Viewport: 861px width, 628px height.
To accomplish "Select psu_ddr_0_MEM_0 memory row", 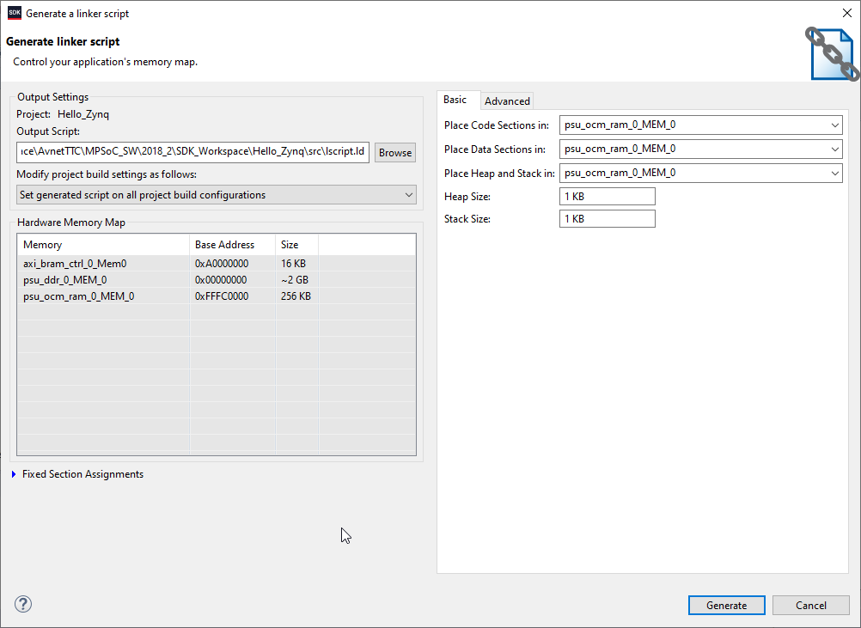I will 65,280.
